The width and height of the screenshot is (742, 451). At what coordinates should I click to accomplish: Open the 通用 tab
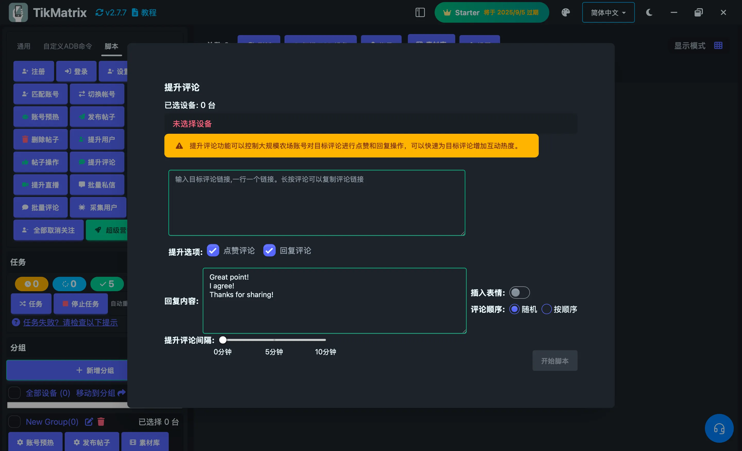pyautogui.click(x=23, y=46)
